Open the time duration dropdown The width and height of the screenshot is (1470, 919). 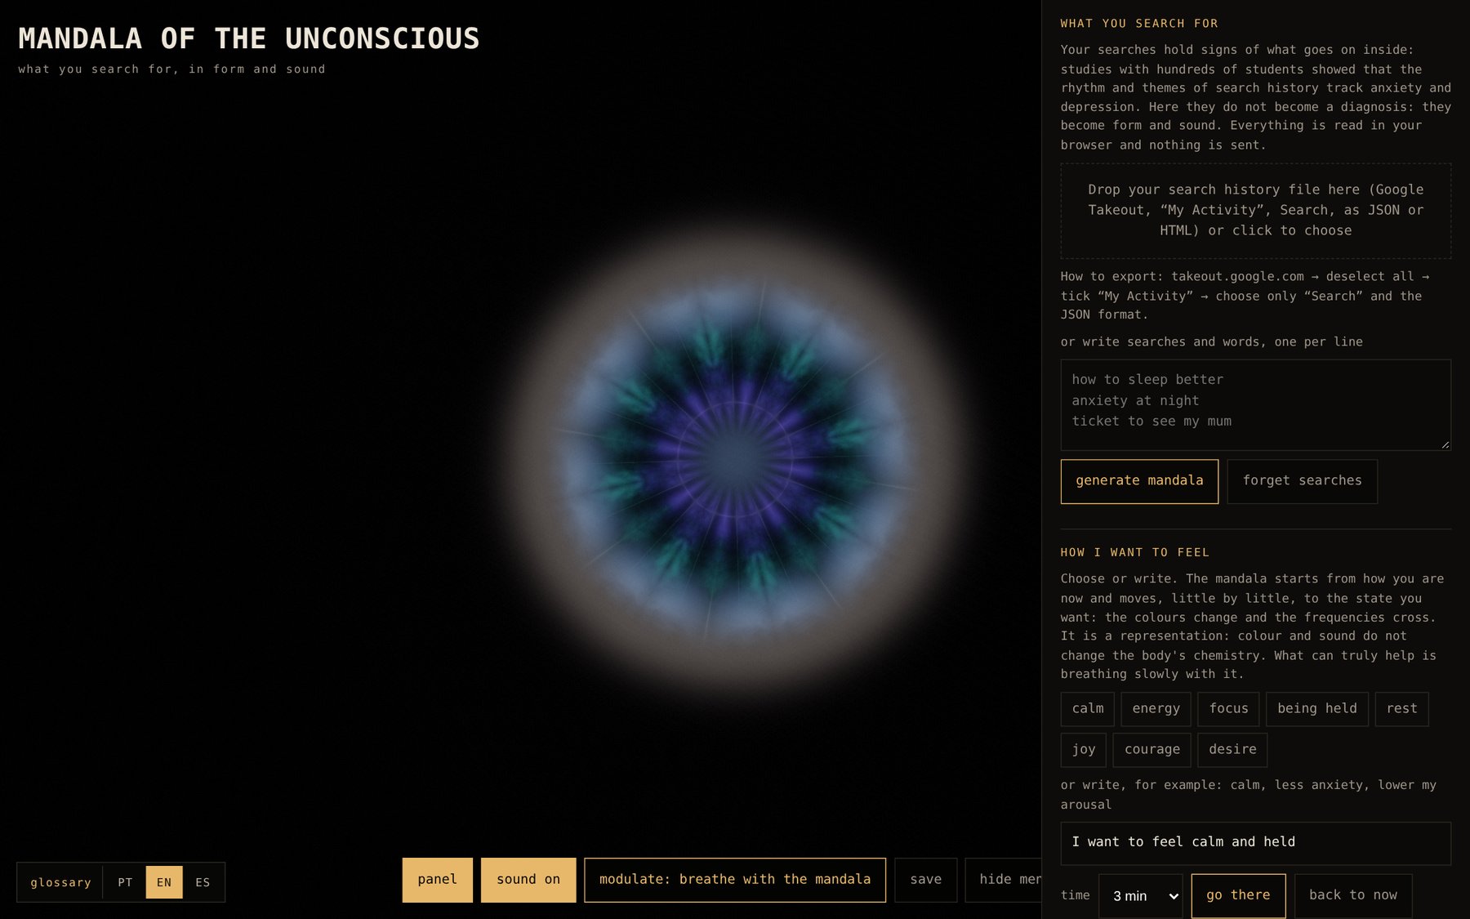pyautogui.click(x=1141, y=896)
